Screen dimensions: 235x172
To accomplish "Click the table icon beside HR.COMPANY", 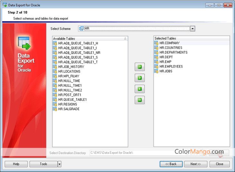I will (156, 43).
